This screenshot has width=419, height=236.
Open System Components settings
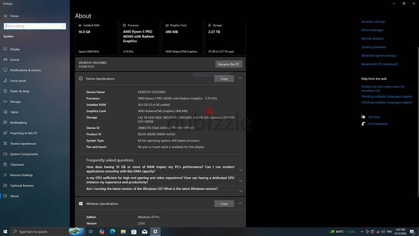coord(24,154)
